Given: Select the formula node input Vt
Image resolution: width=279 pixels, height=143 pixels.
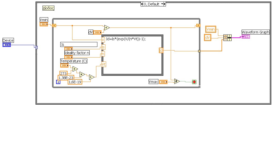Looking at the screenshot, I should pos(104,64).
